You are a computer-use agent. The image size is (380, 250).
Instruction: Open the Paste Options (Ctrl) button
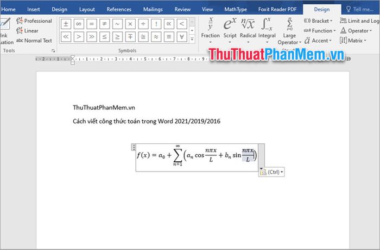[271, 172]
